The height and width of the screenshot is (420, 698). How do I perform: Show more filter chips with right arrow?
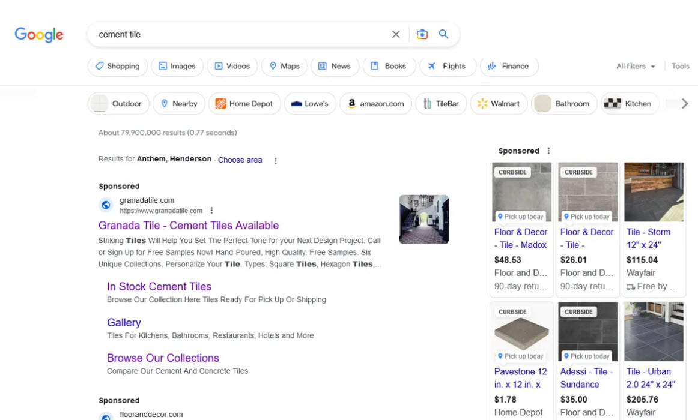[x=685, y=104]
